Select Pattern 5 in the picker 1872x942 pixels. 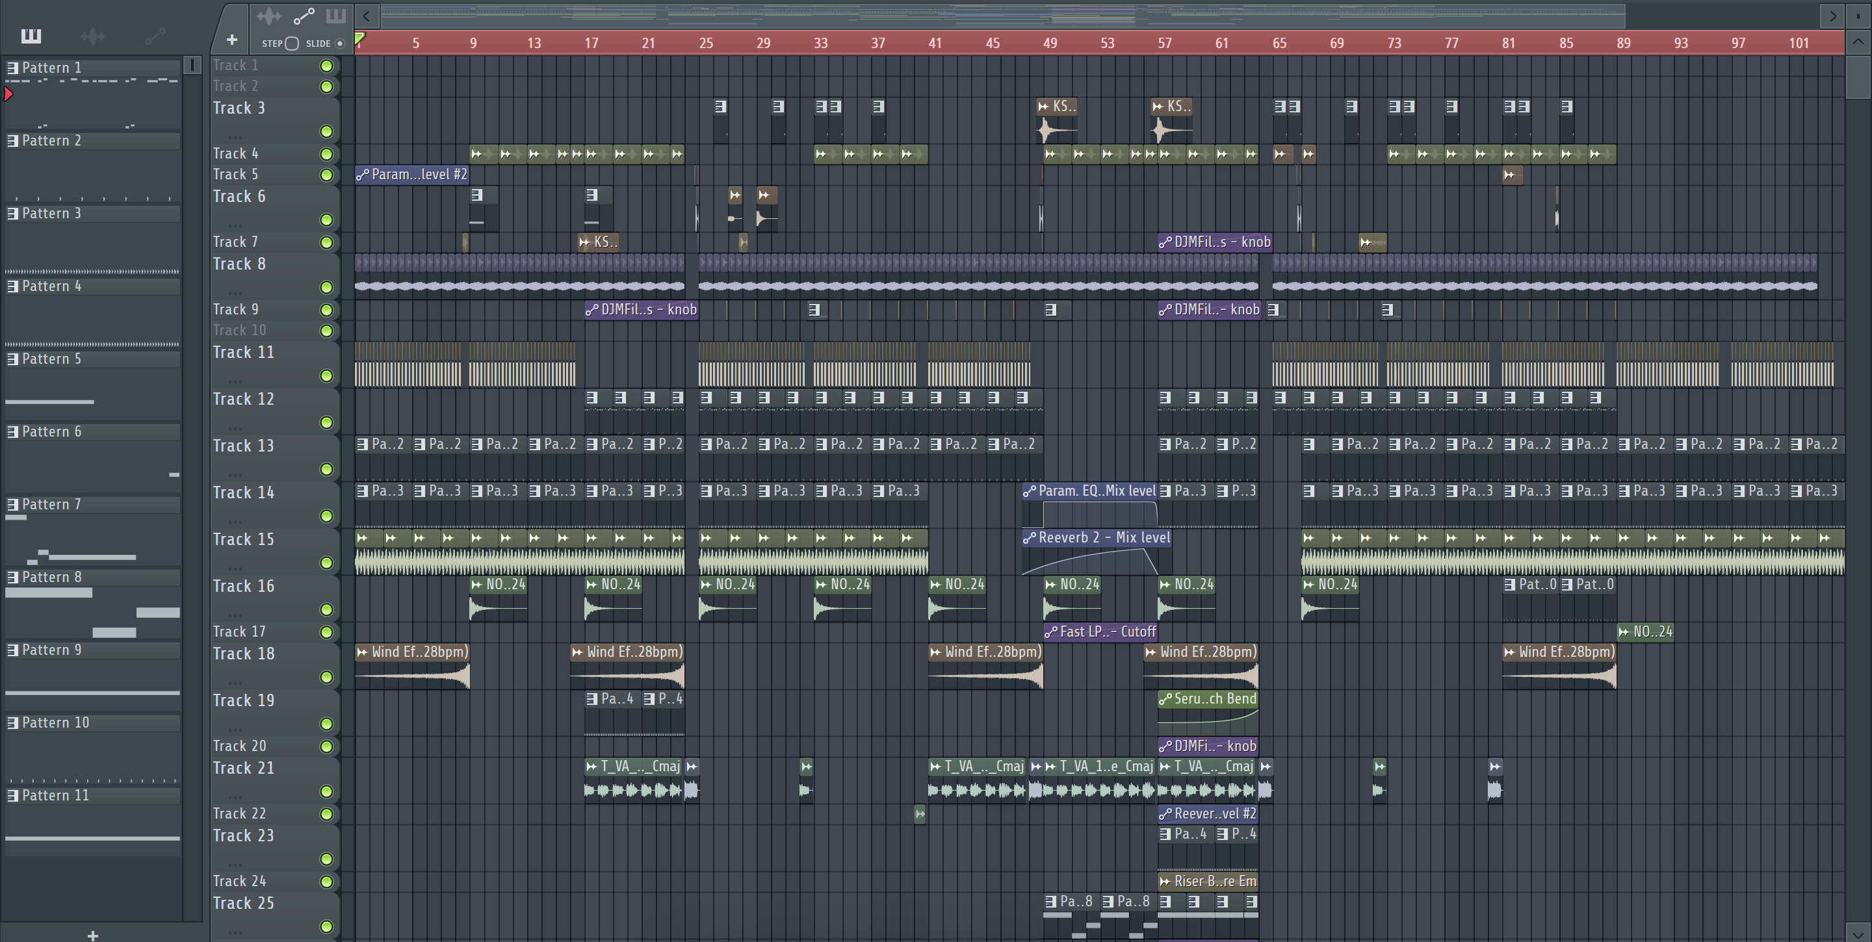pyautogui.click(x=92, y=359)
